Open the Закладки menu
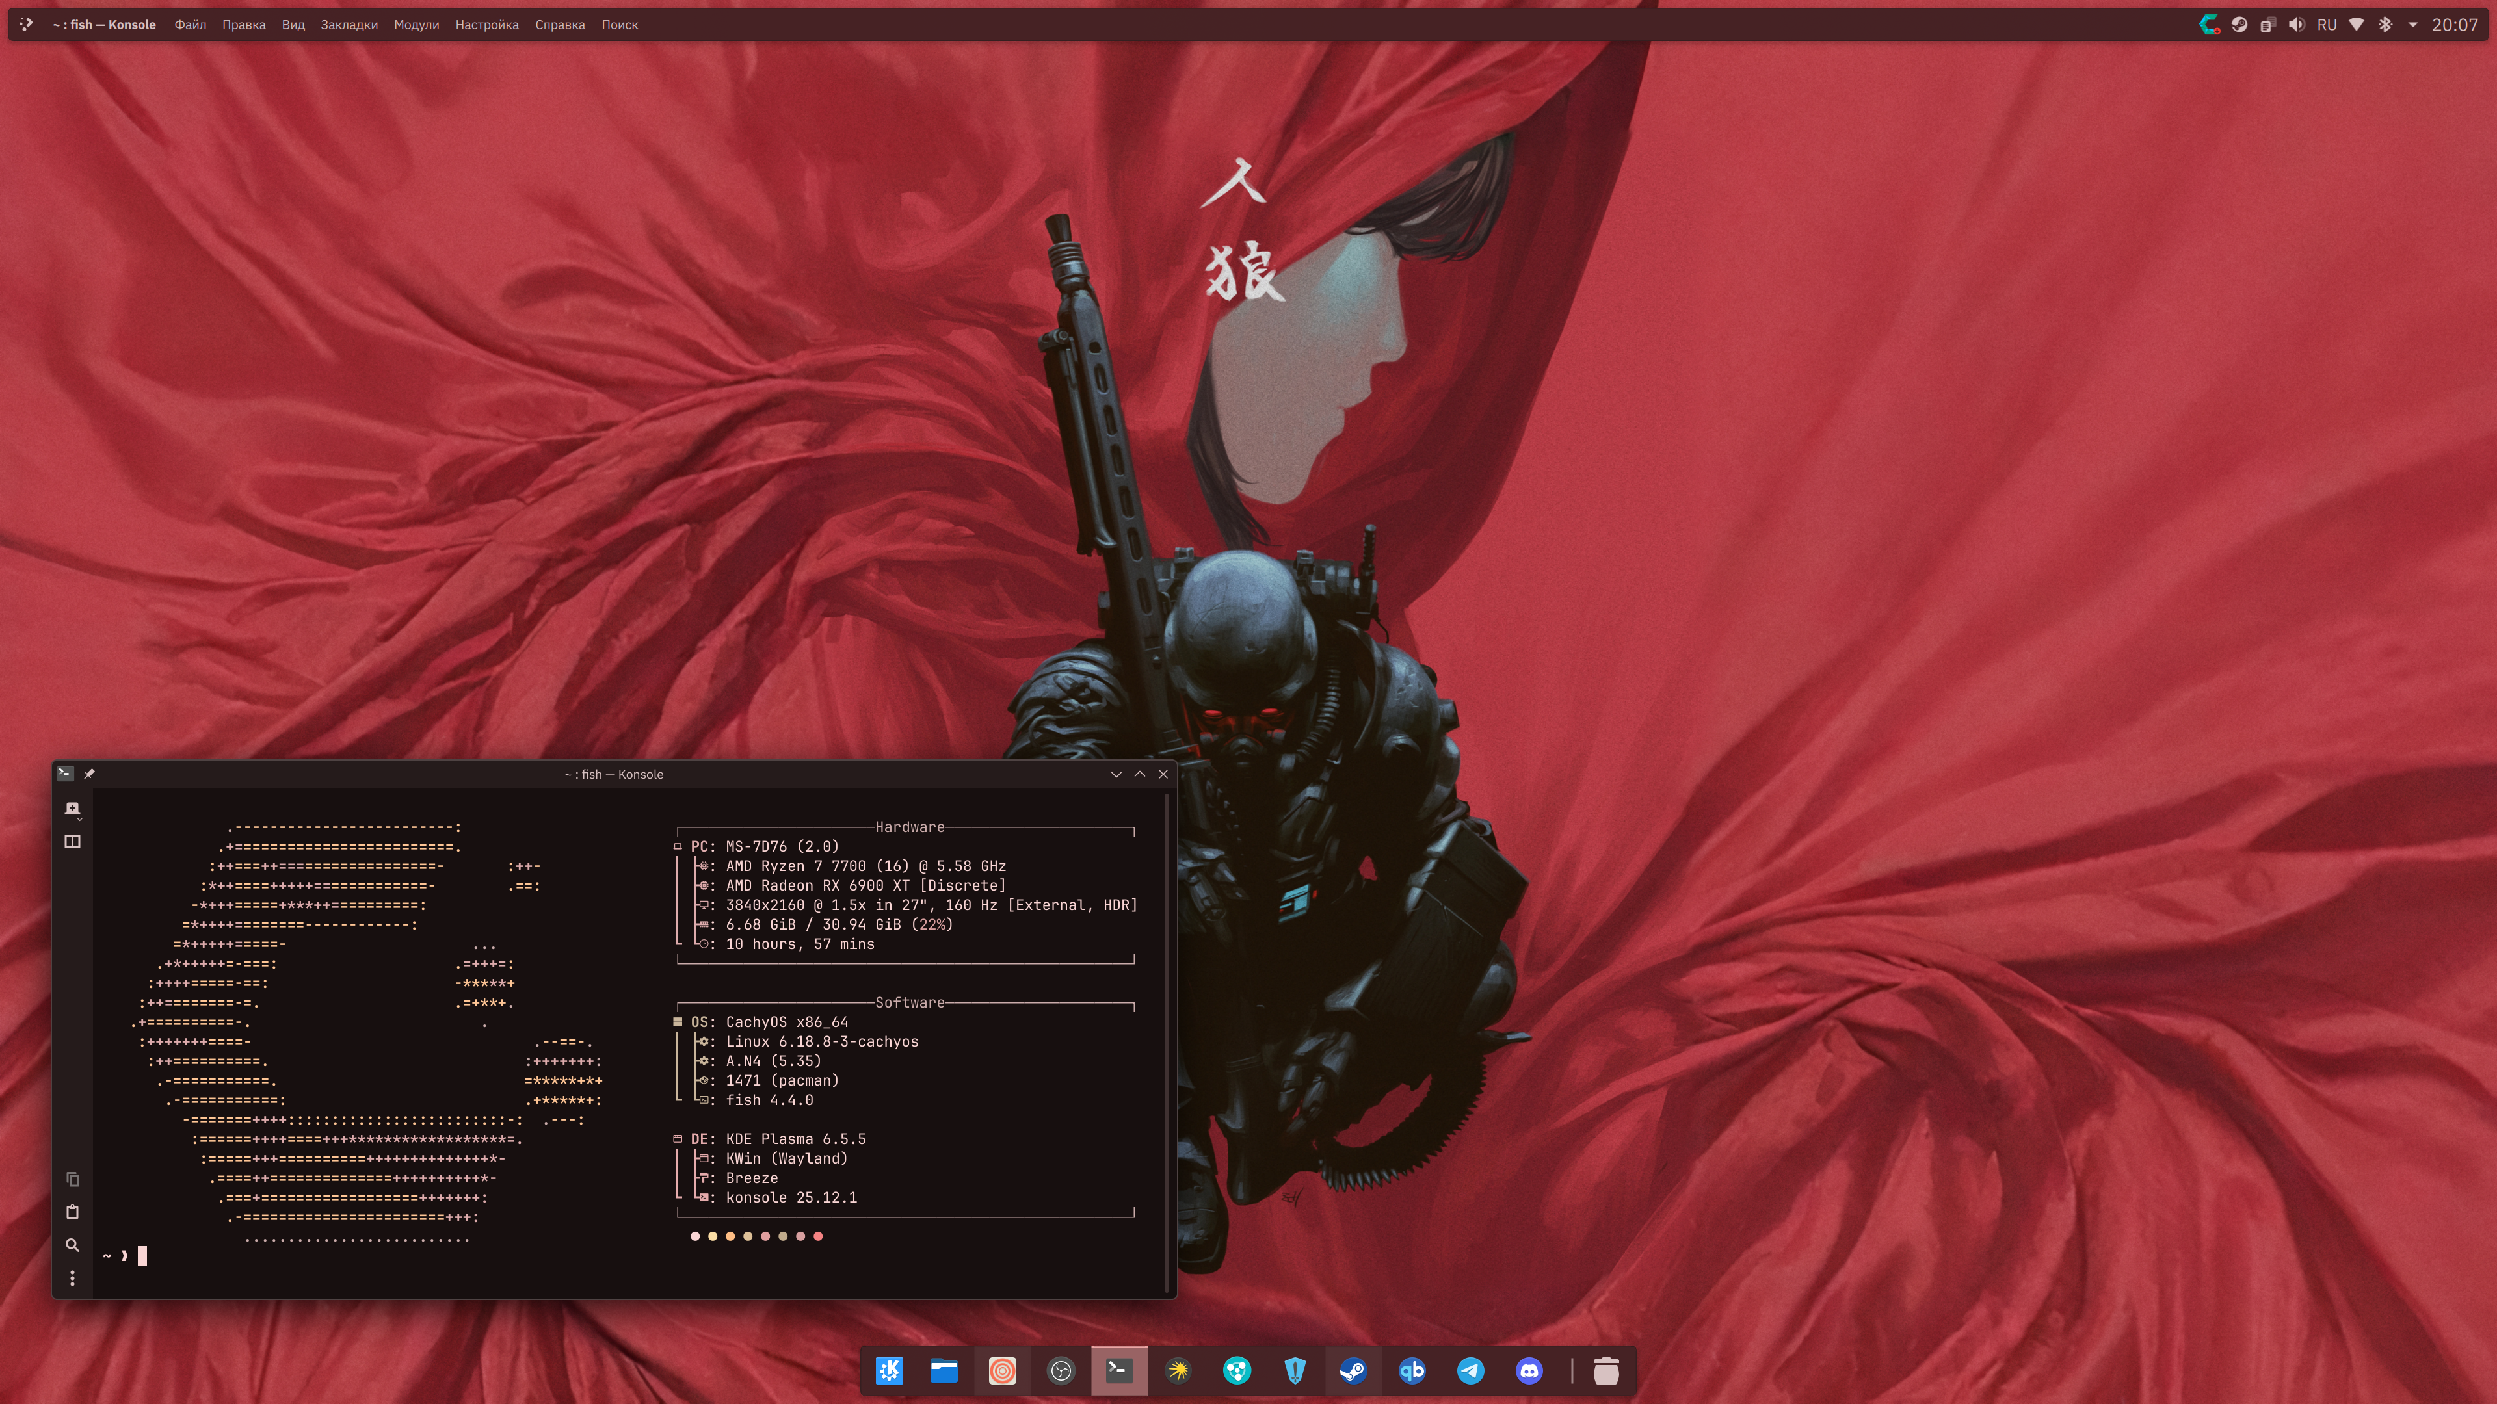Screen dimensions: 2497x1404 point(349,24)
